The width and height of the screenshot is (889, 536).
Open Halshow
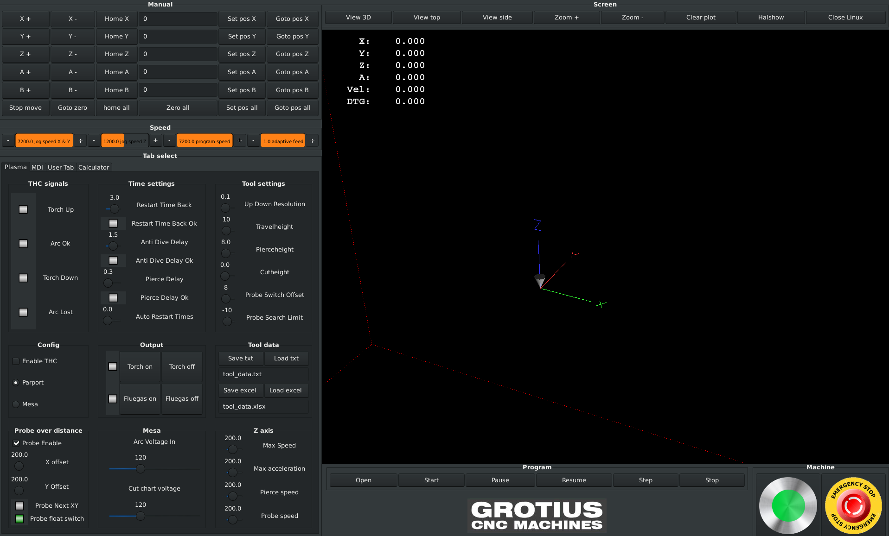(771, 18)
